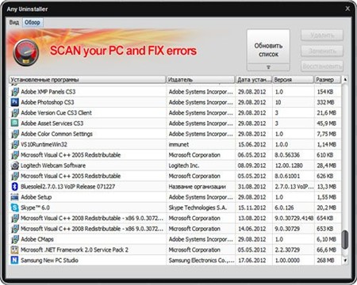Expand the dropdown arrow under Обновить список

tap(268, 67)
